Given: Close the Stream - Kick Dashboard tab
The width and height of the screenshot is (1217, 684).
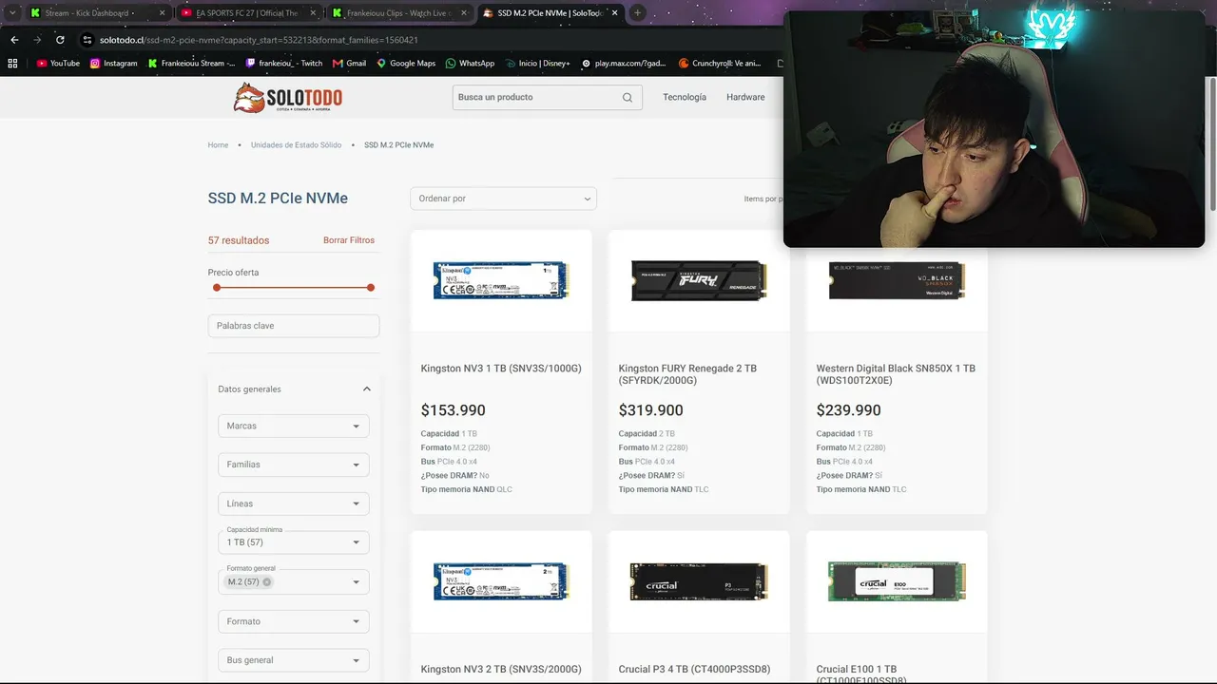Looking at the screenshot, I should (162, 13).
